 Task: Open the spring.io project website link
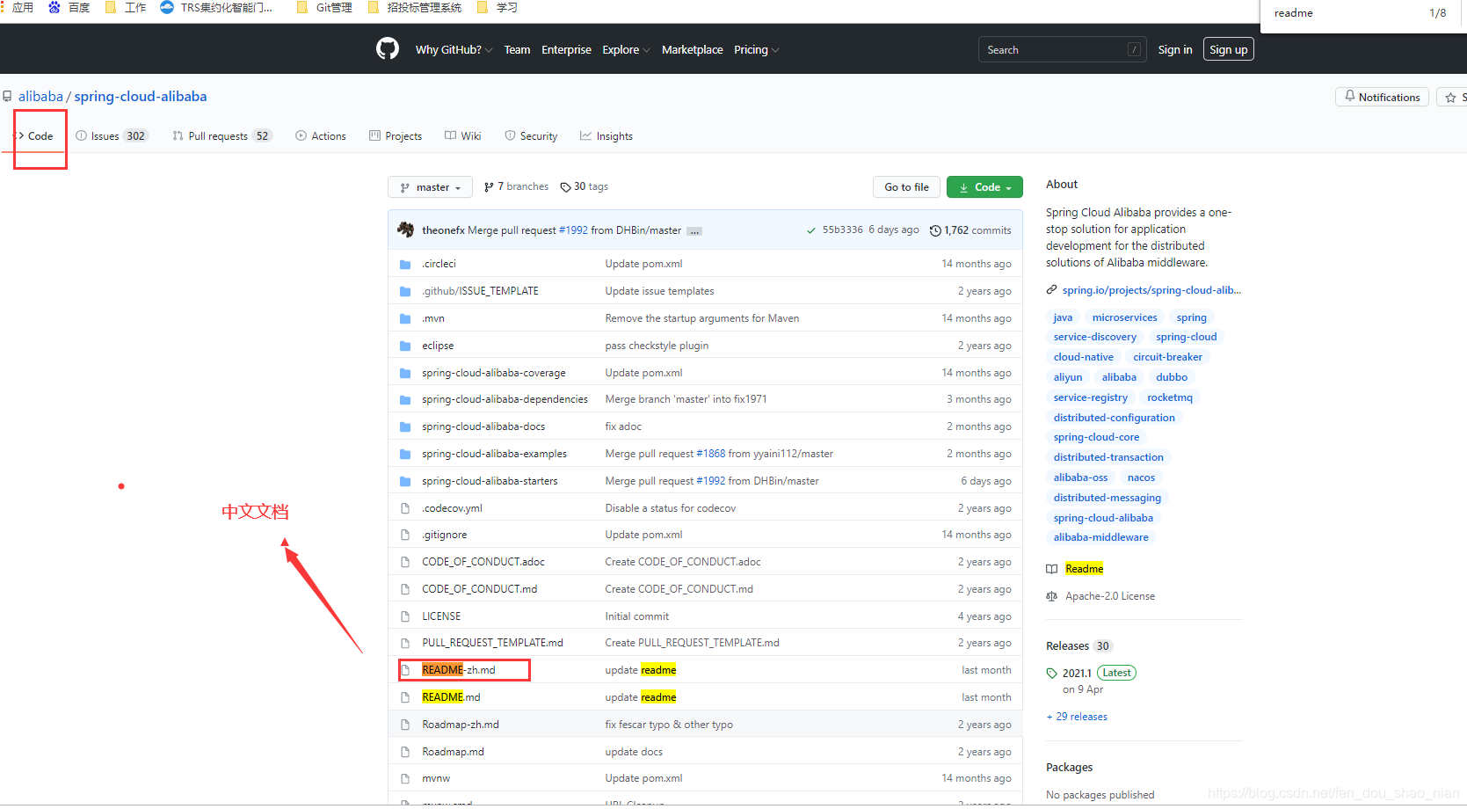click(1151, 290)
